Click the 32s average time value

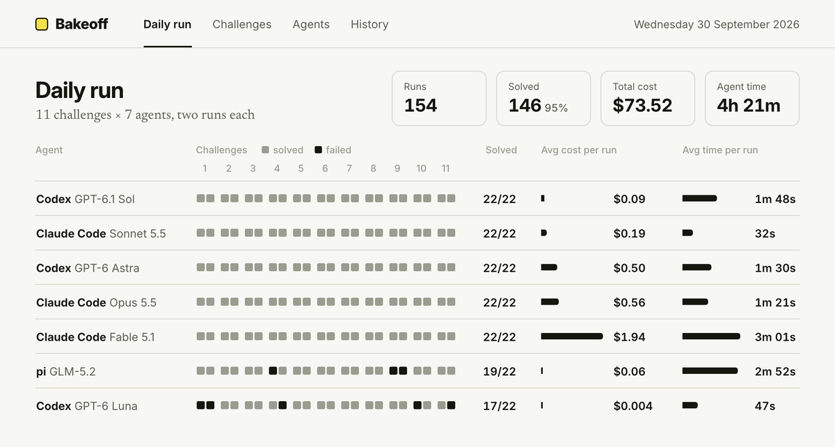[x=765, y=234]
